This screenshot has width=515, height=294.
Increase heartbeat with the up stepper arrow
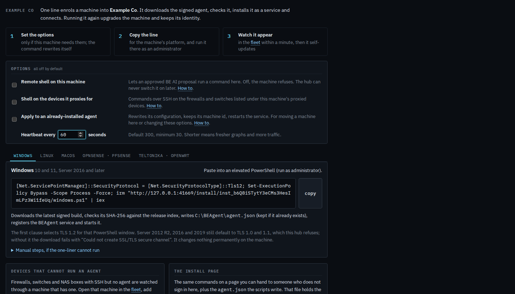(x=80, y=133)
